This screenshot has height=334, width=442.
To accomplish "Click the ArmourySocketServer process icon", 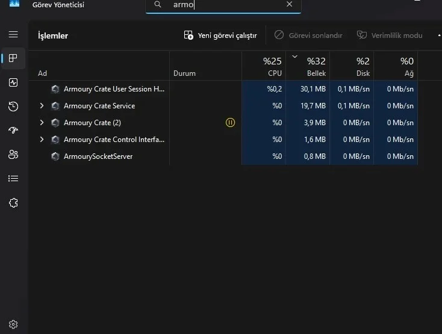I will pos(55,156).
